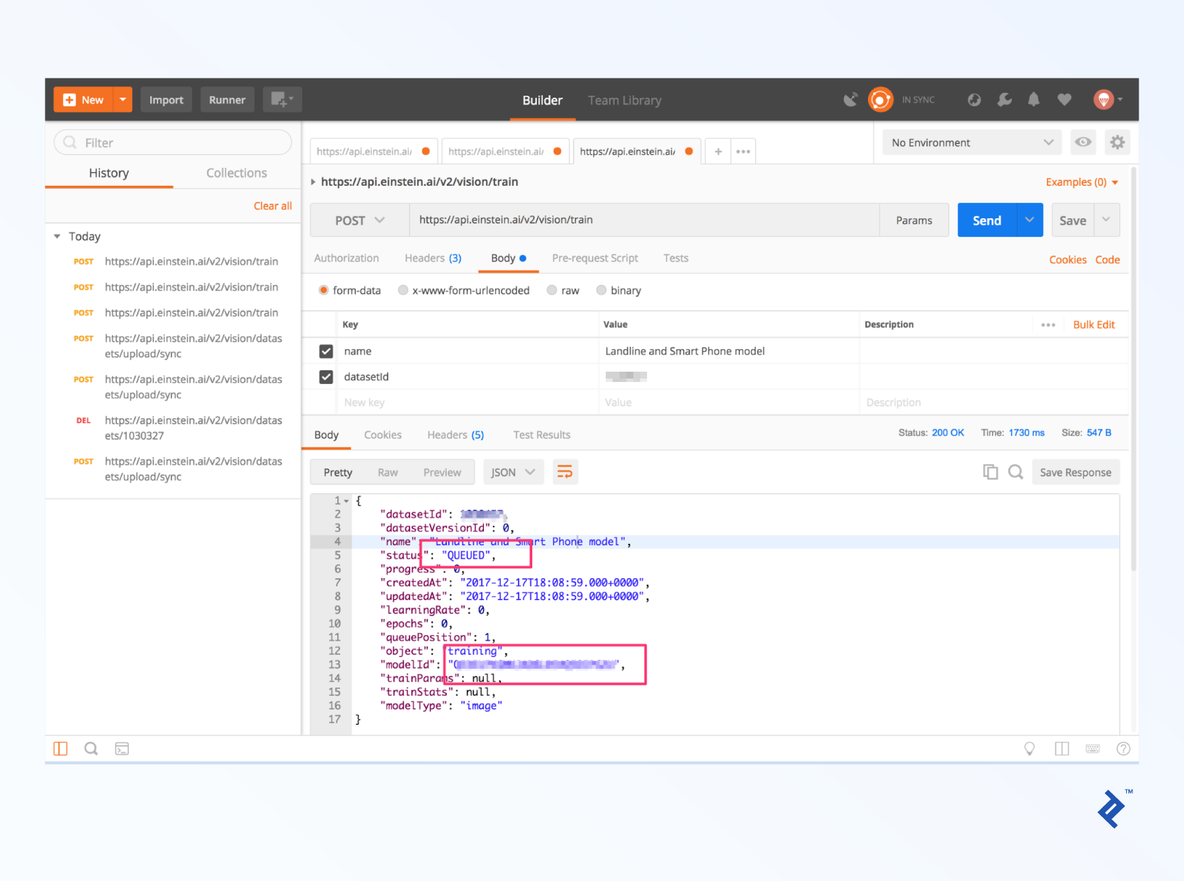Select the raw body type radio button
The image size is (1184, 881).
tap(551, 290)
